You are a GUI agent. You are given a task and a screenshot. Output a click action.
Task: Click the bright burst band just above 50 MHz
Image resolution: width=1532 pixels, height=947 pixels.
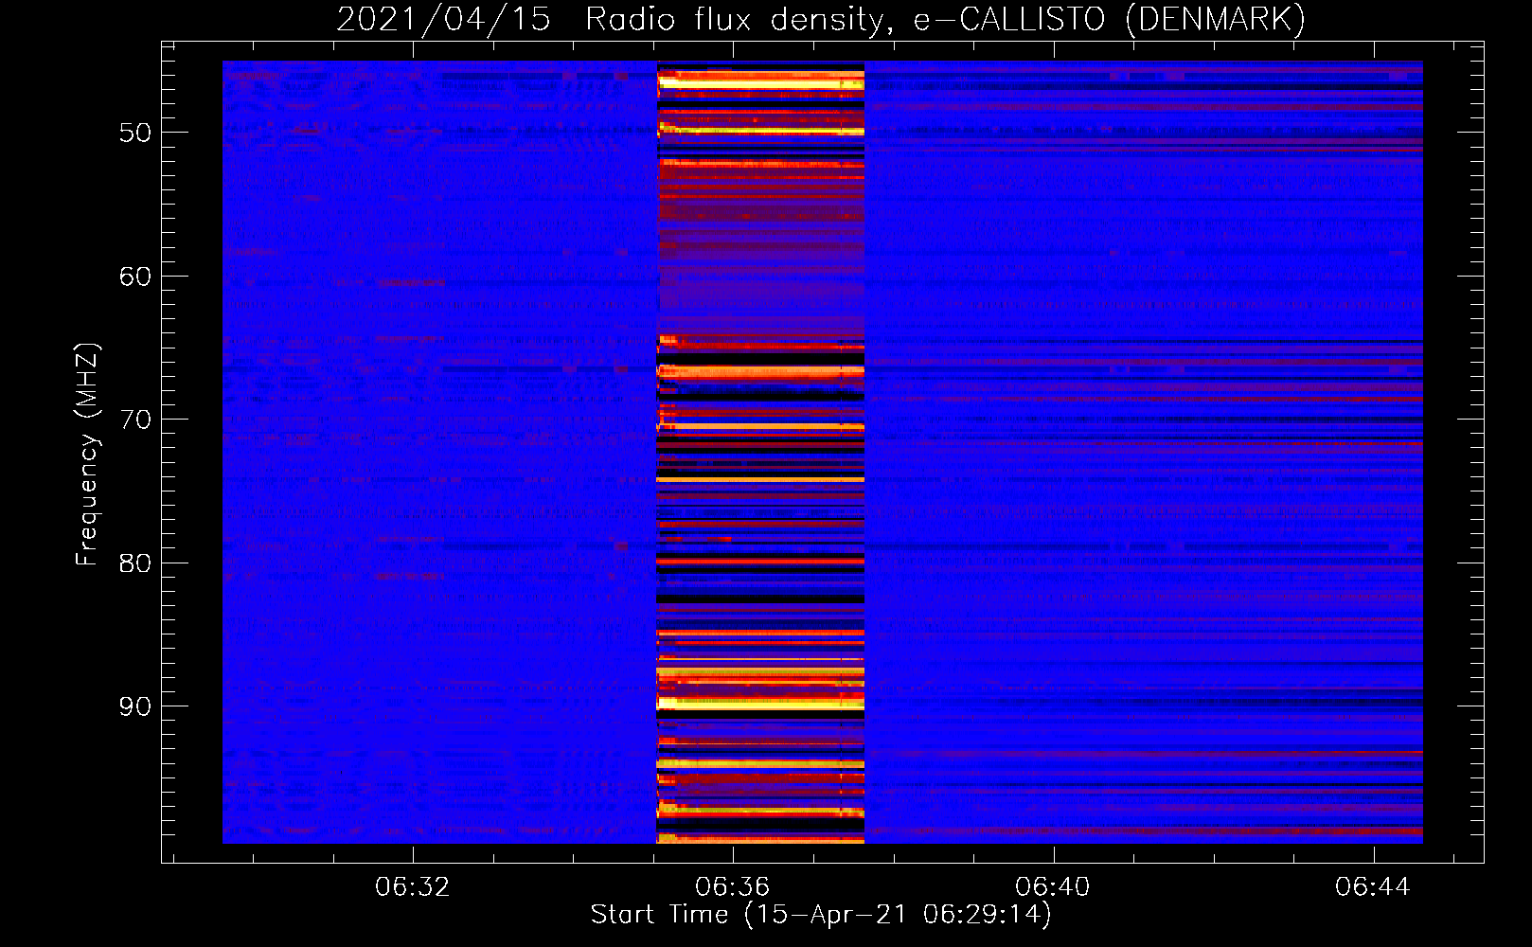(760, 129)
